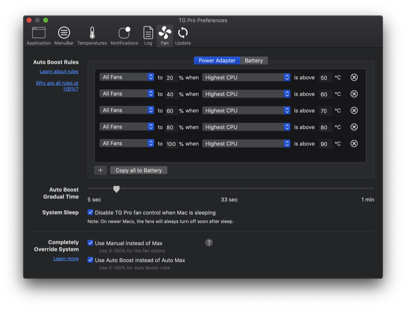Switch to the Power Adapter tab

217,60
